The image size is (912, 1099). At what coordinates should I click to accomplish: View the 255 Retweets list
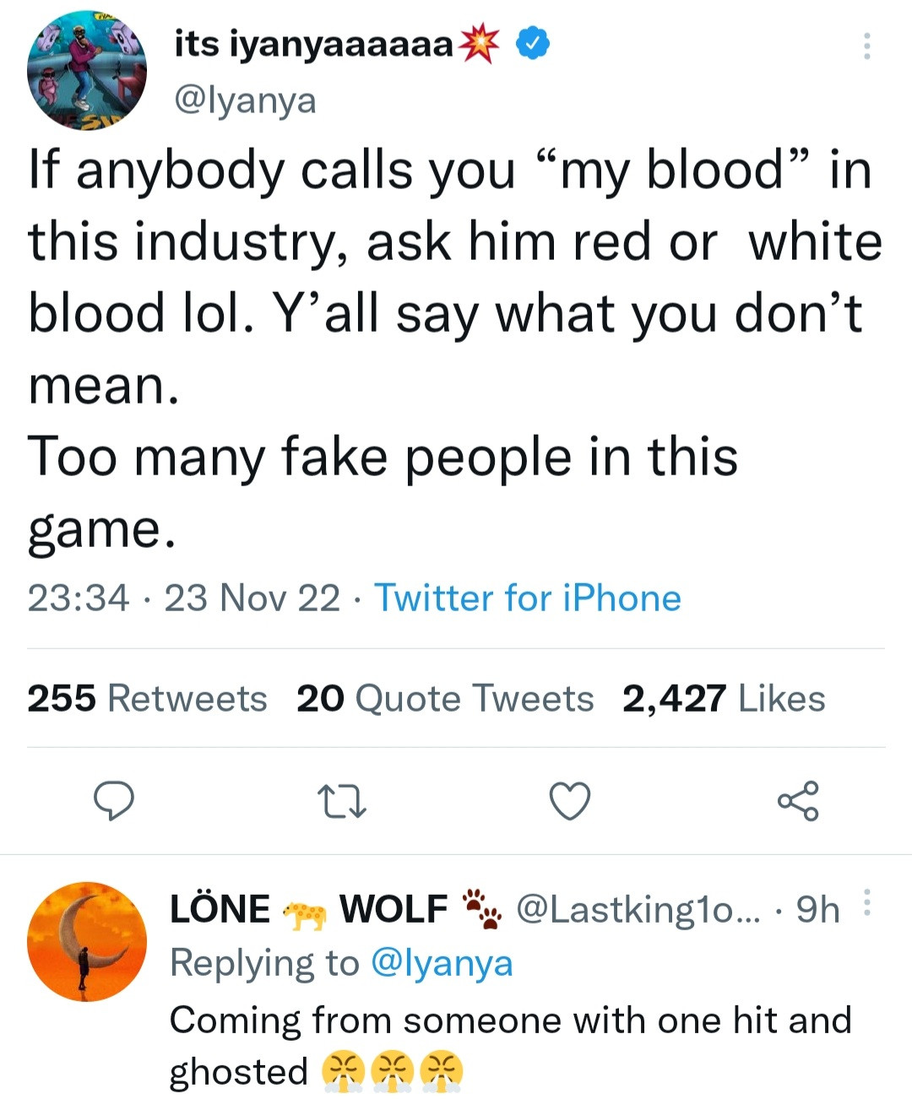point(147,698)
